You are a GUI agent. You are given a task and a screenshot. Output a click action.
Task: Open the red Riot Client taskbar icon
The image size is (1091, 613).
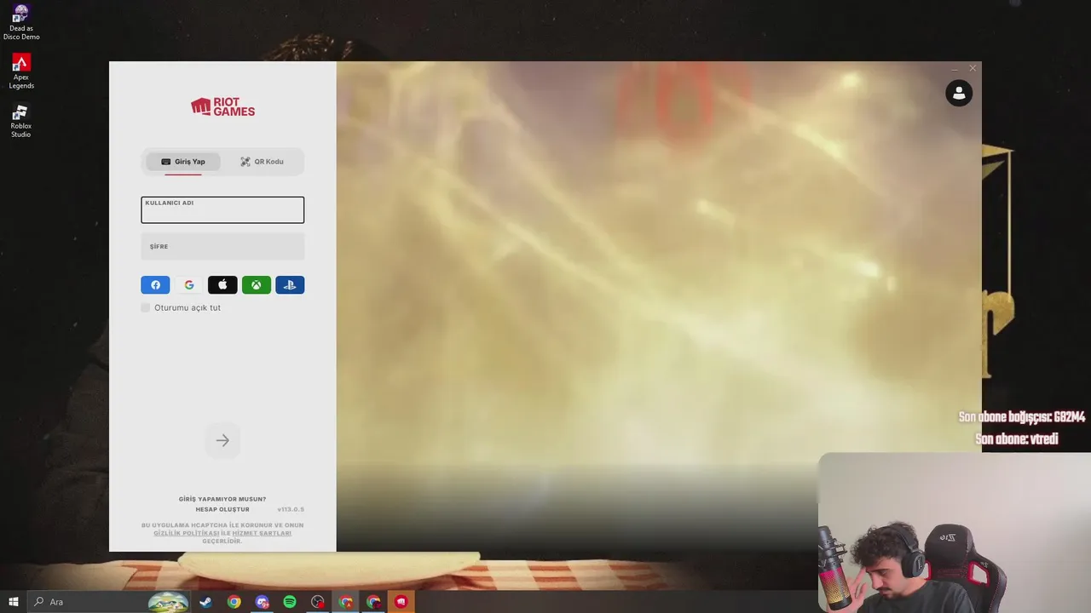pyautogui.click(x=401, y=602)
